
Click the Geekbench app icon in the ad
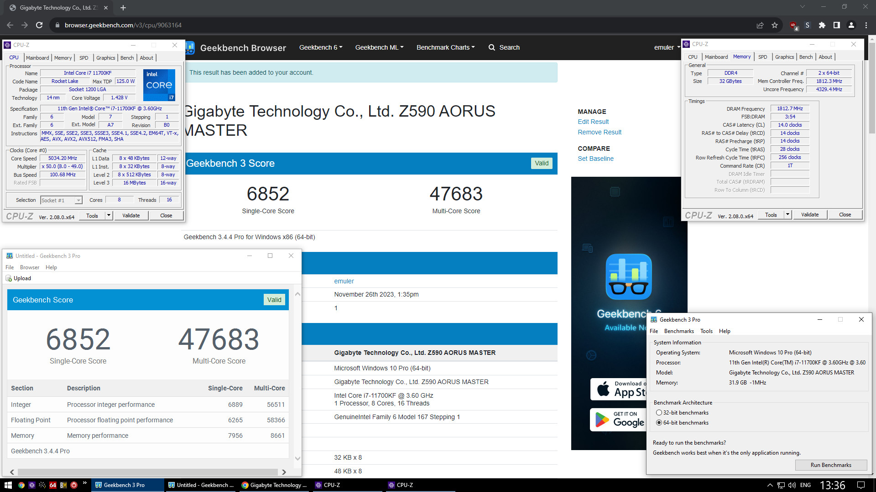pyautogui.click(x=629, y=277)
